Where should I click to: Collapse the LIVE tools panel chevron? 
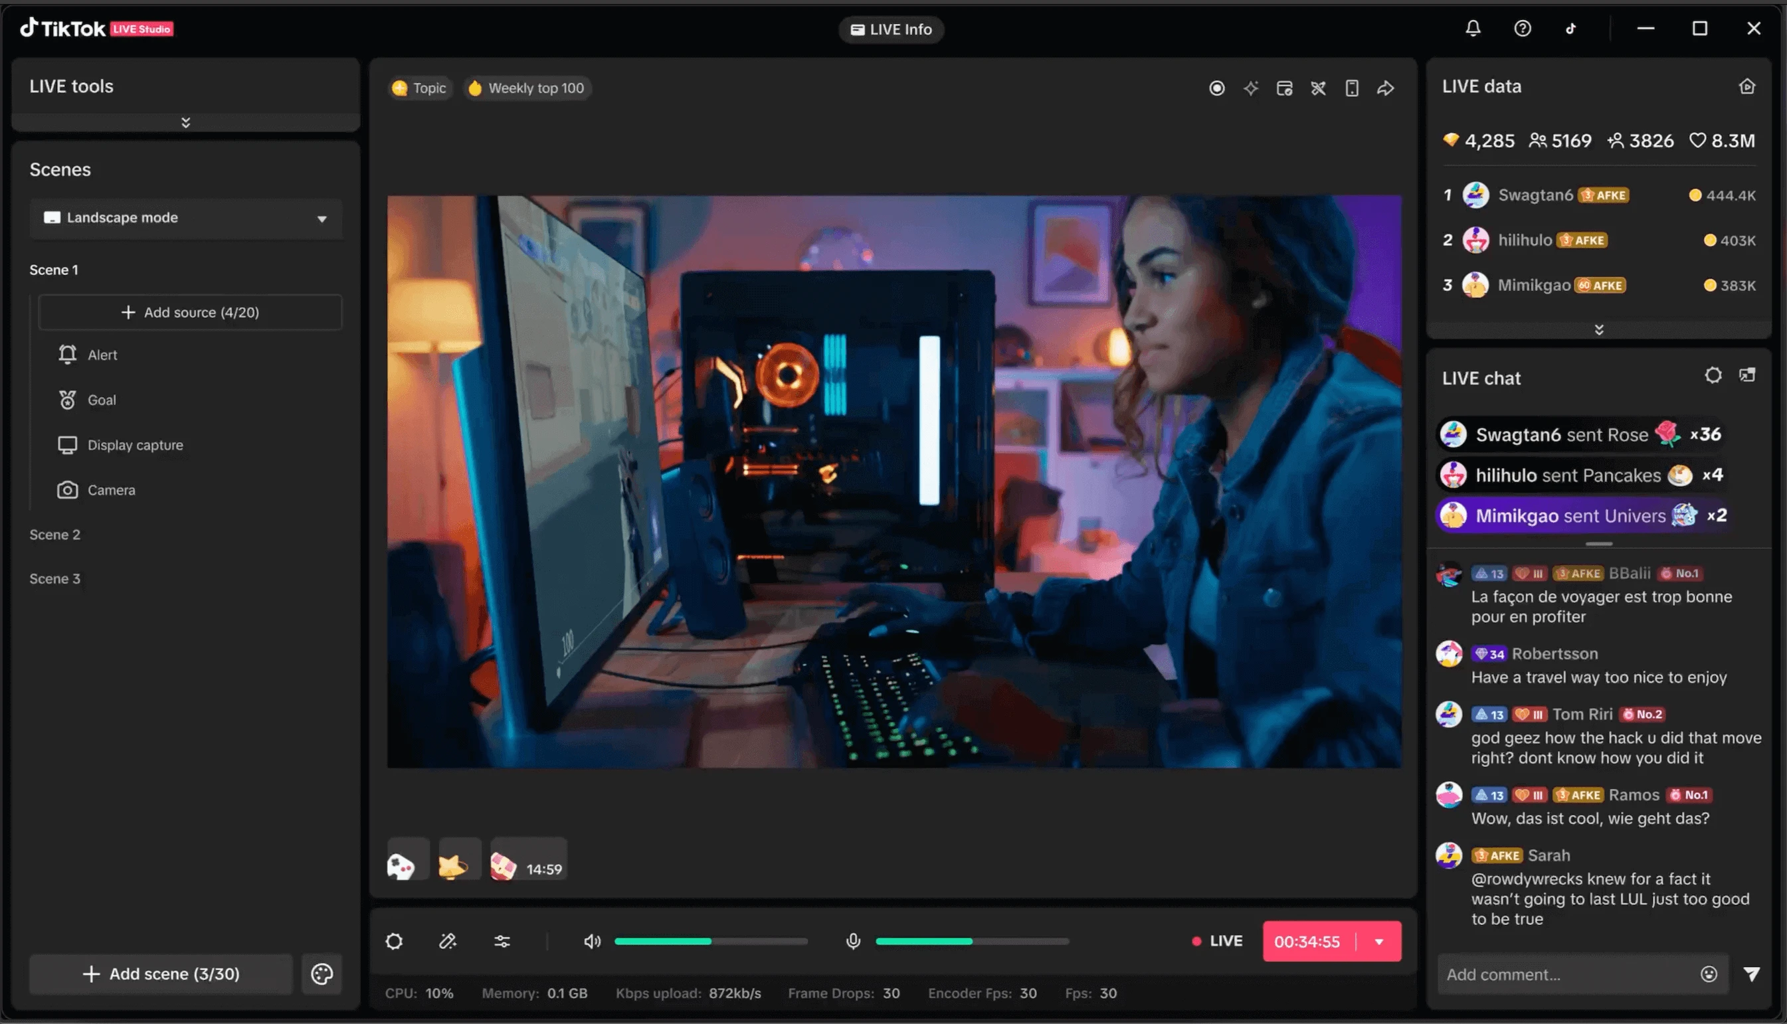pos(185,122)
